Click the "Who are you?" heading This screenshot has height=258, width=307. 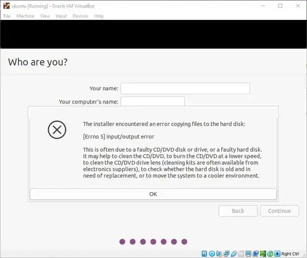pyautogui.click(x=38, y=62)
